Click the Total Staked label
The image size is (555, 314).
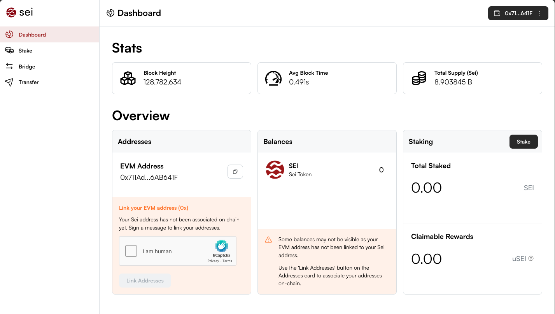click(431, 165)
